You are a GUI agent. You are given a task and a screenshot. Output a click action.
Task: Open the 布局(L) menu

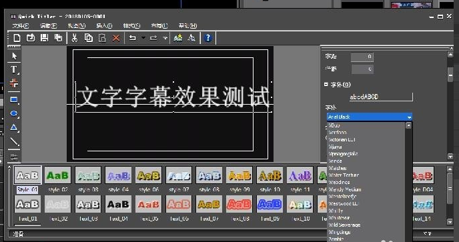pyautogui.click(x=159, y=26)
